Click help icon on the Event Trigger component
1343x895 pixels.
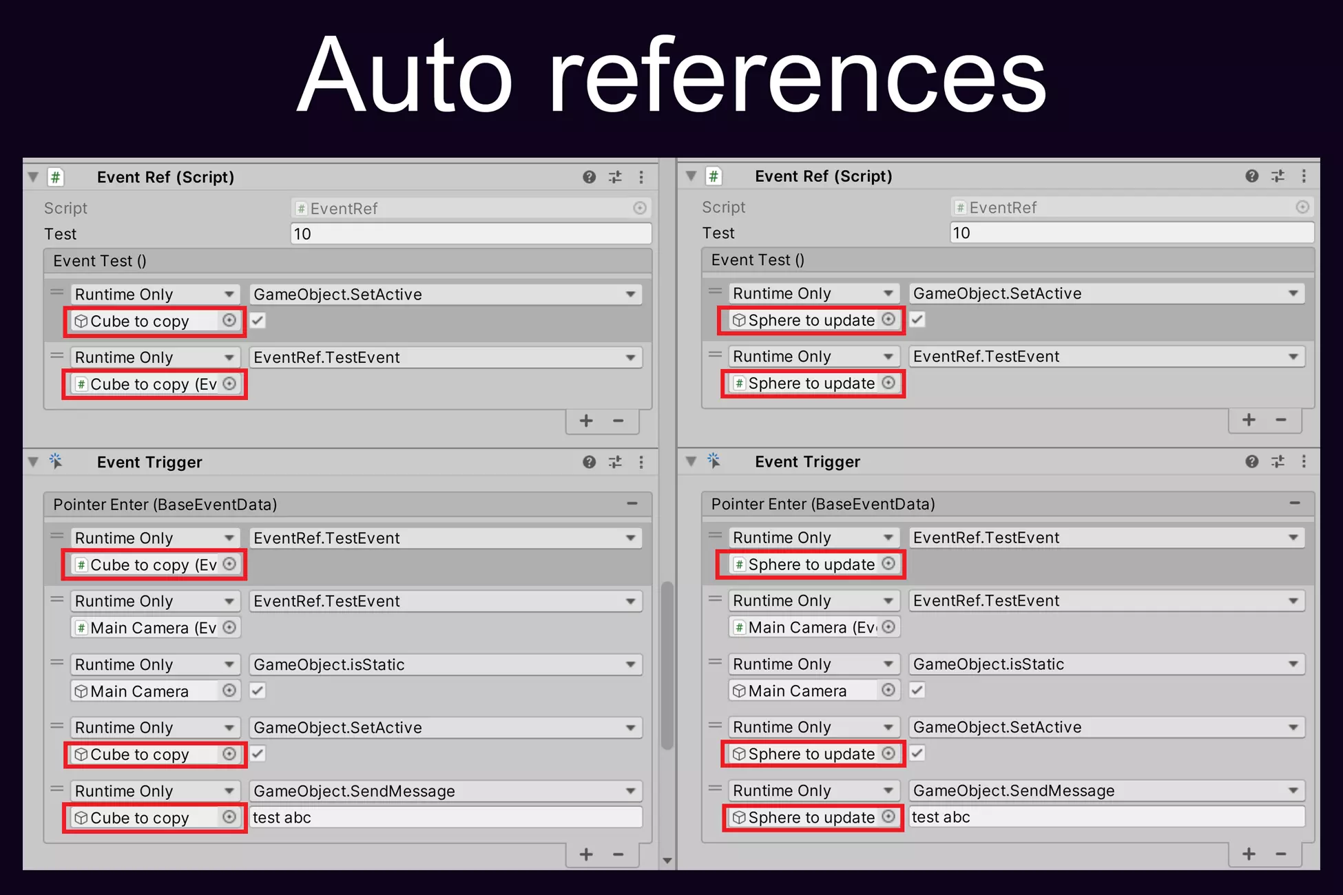[x=589, y=462]
